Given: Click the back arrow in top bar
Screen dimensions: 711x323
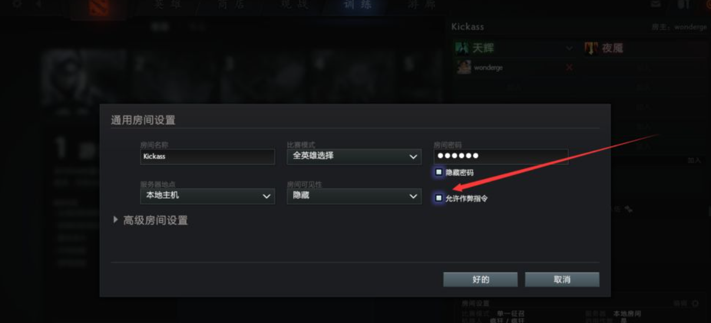Looking at the screenshot, I should click(39, 4).
